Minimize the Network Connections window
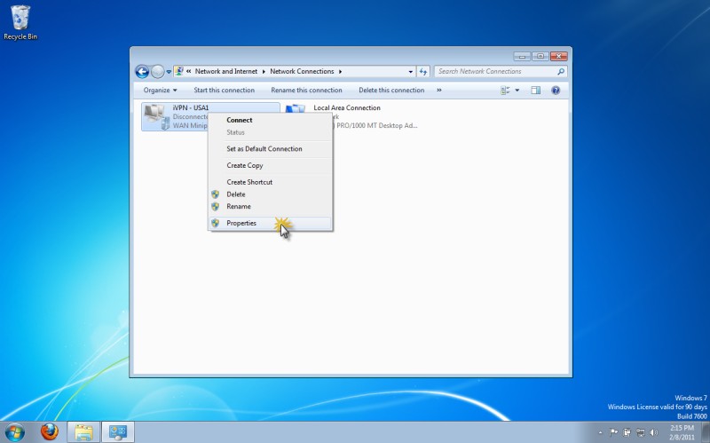This screenshot has width=710, height=443. click(x=522, y=56)
